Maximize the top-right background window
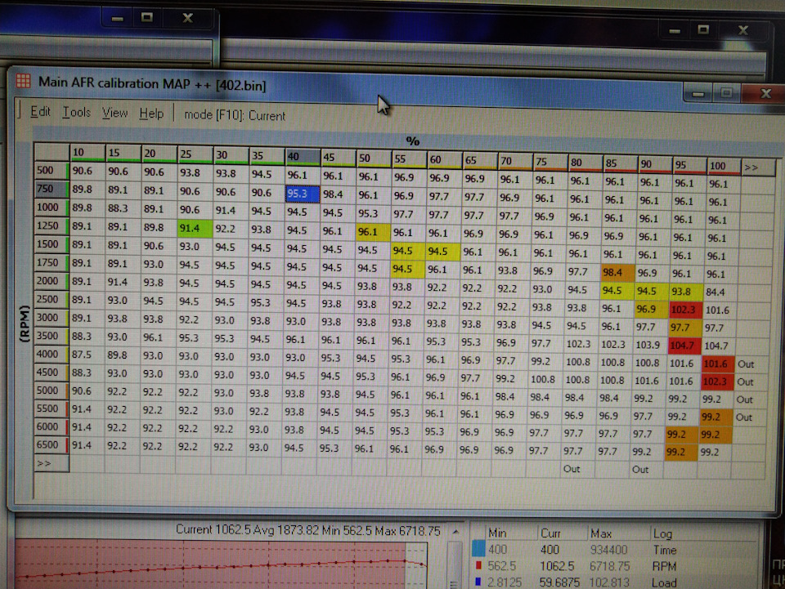Viewport: 785px width, 589px height. pos(703,29)
